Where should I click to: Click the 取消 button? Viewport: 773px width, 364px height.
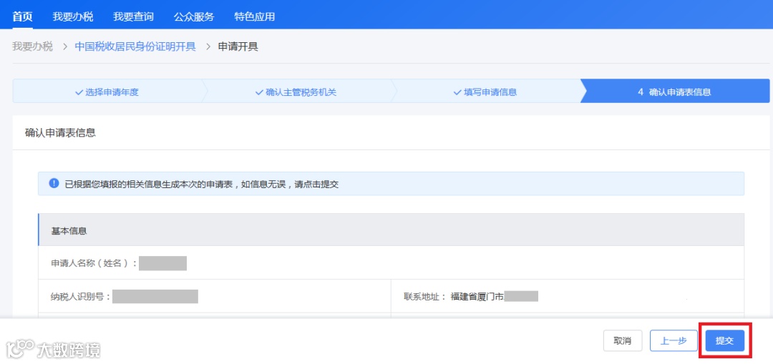tap(623, 341)
